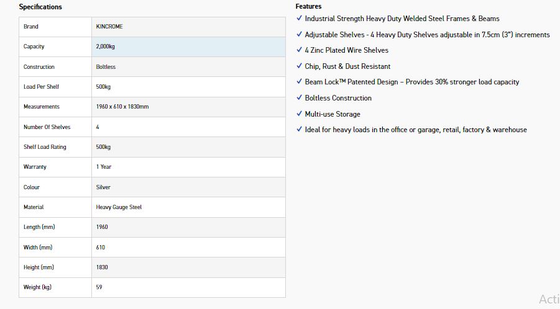Click the KINCROME brand value
This screenshot has width=560, height=309.
[x=109, y=27]
